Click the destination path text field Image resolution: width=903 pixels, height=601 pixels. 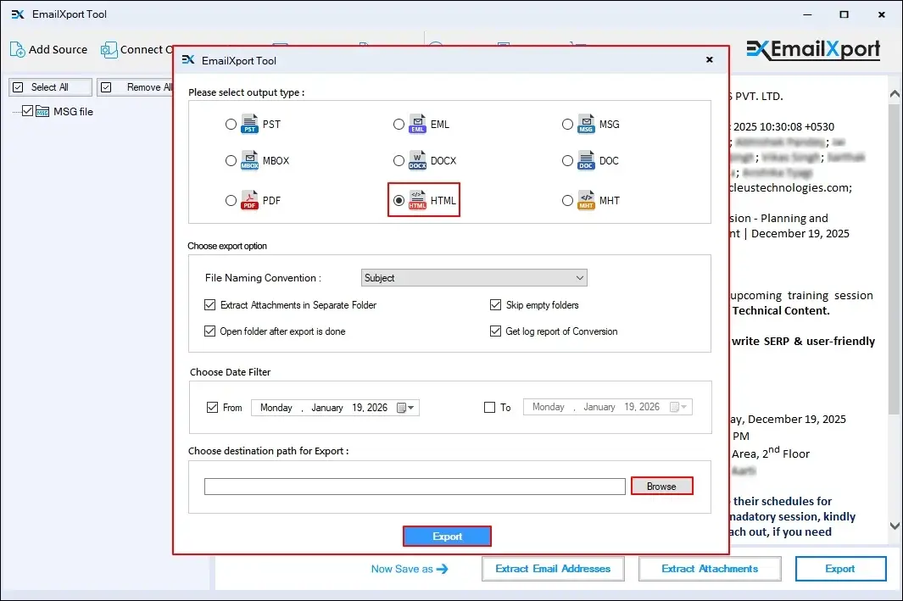tap(415, 487)
